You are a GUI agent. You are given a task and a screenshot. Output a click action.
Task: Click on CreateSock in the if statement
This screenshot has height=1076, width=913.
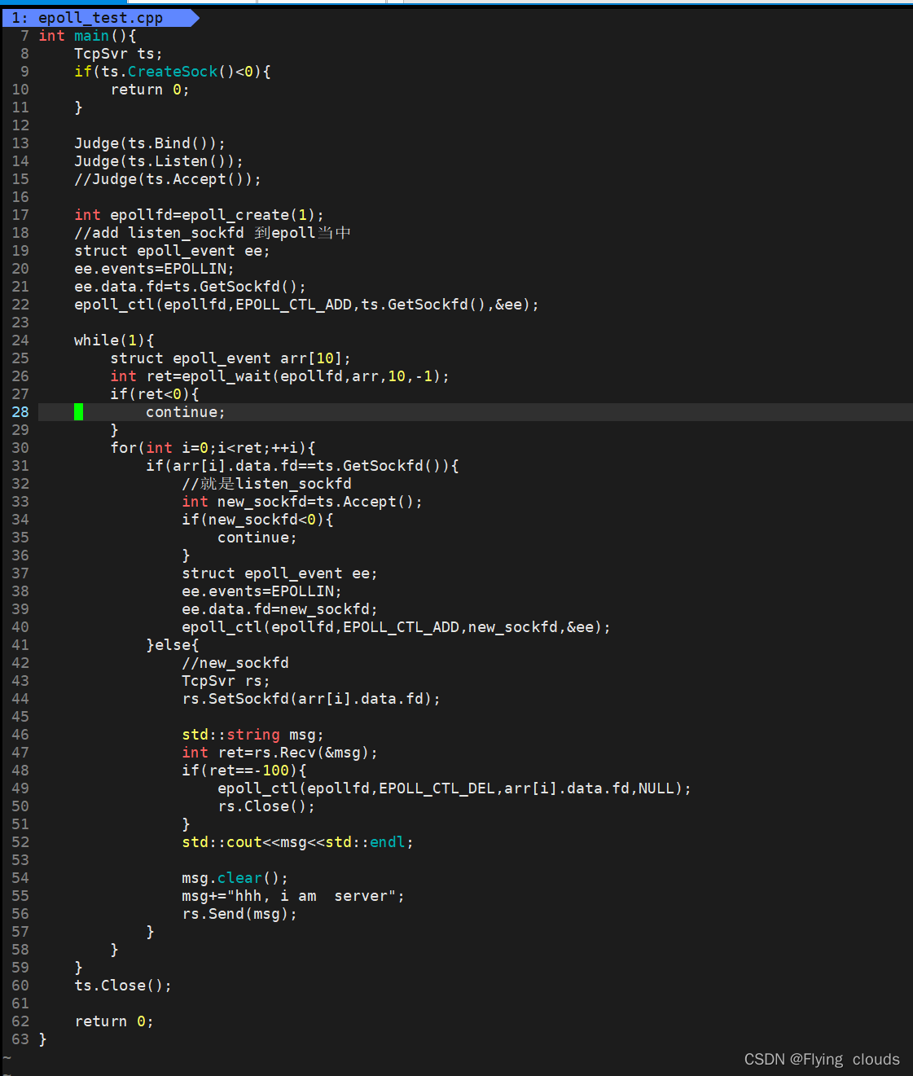coord(173,72)
